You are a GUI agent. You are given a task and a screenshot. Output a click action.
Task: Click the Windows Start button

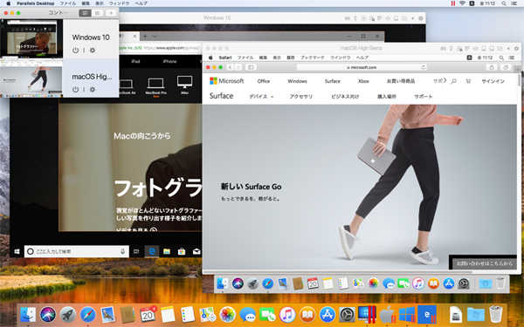click(x=17, y=251)
